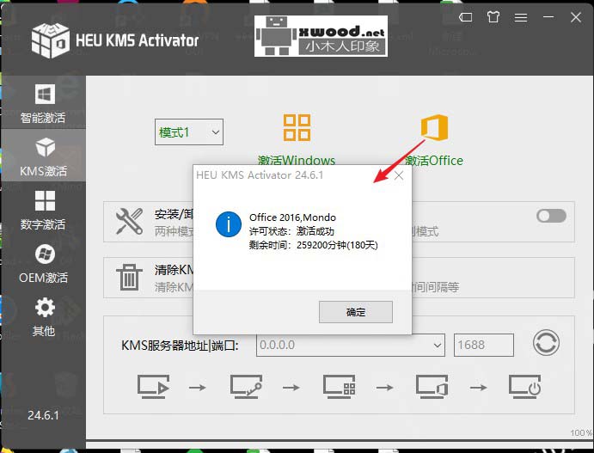The image size is (594, 453).
Task: Click the 激活Office label
Action: (x=434, y=161)
